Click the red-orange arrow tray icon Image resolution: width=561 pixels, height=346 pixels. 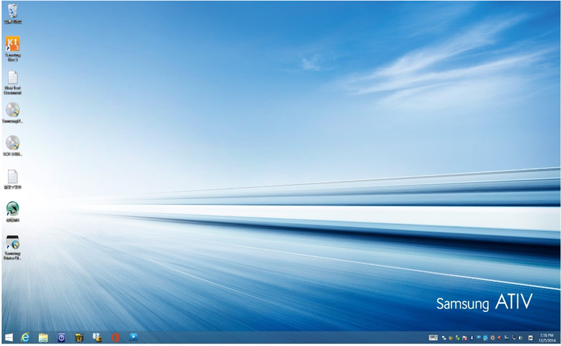[x=499, y=338]
